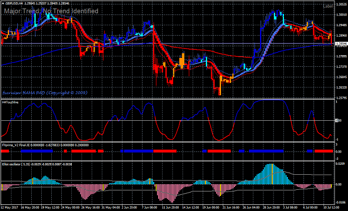Image resolution: width=348 pixels, height=211 pixels.
Task: Click the 1.26320 price axis value
Action: pos(341,87)
